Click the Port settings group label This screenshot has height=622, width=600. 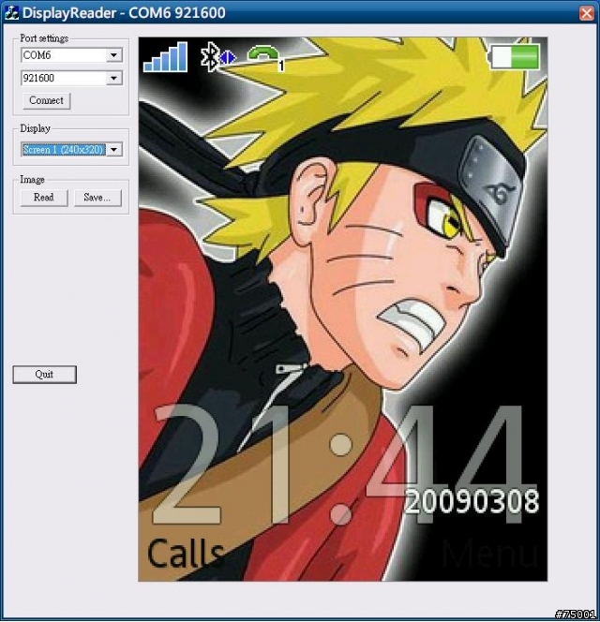pos(44,38)
